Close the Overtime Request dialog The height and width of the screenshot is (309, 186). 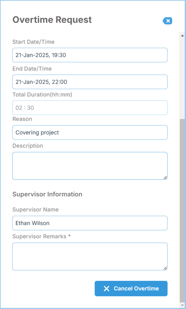pos(168,21)
